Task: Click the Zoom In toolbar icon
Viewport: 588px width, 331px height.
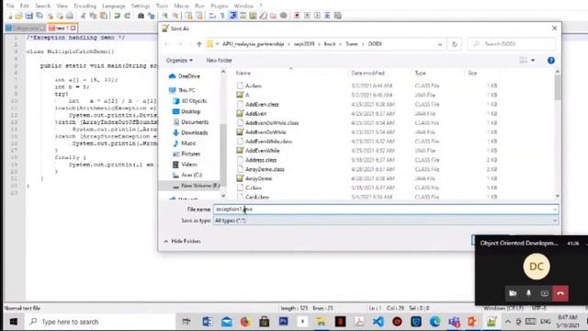Action: [164, 16]
